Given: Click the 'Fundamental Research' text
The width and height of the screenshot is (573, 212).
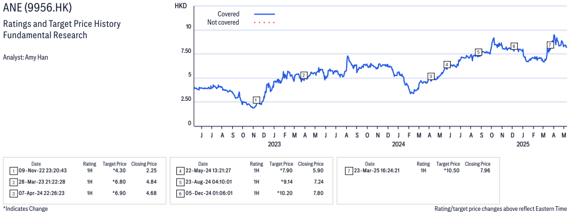Looking at the screenshot, I should (45, 35).
